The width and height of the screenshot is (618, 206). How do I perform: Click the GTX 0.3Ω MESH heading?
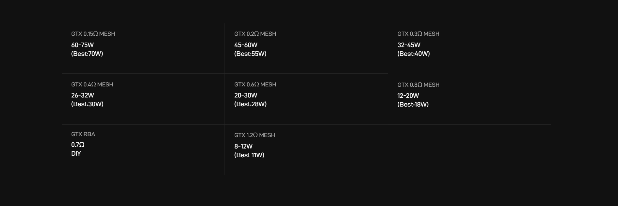coord(418,34)
